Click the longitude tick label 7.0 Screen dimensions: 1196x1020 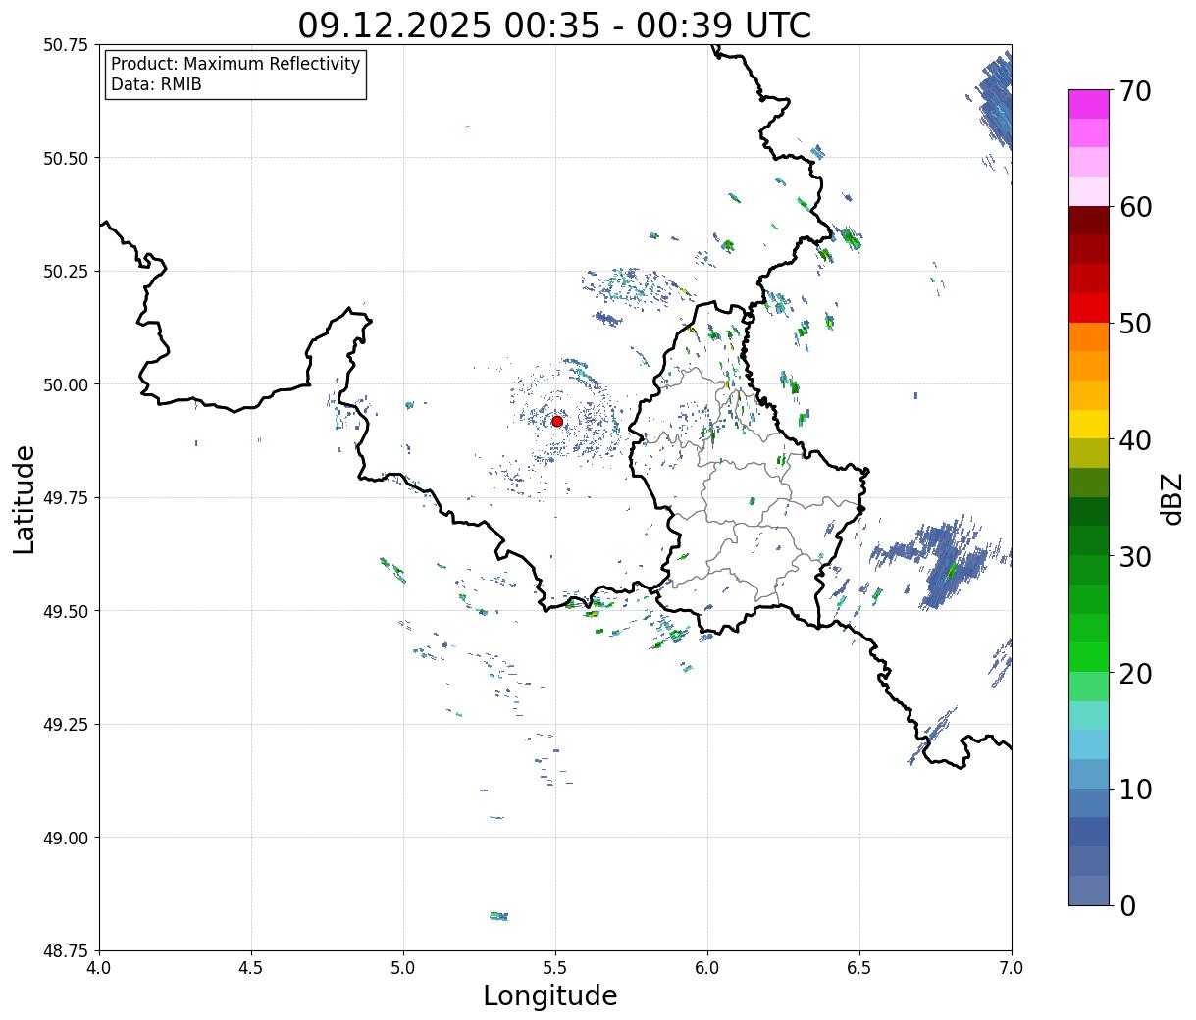(x=1012, y=968)
